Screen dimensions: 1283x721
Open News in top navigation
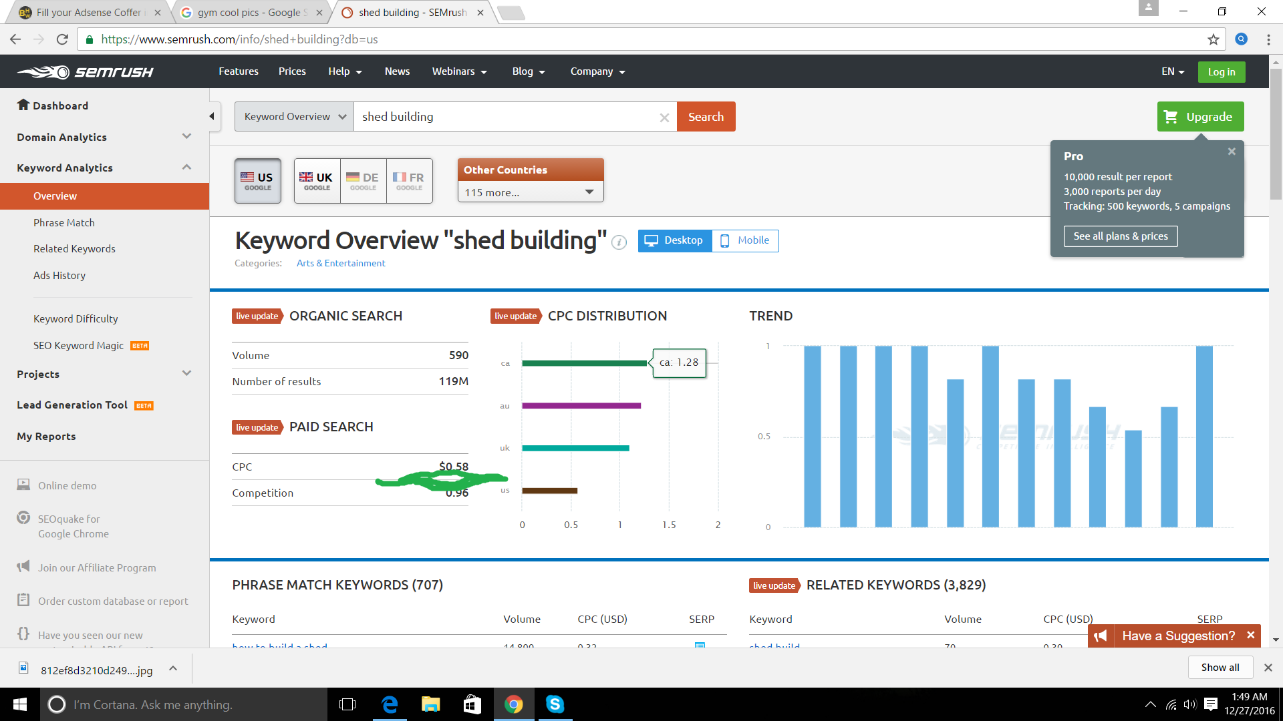[397, 71]
